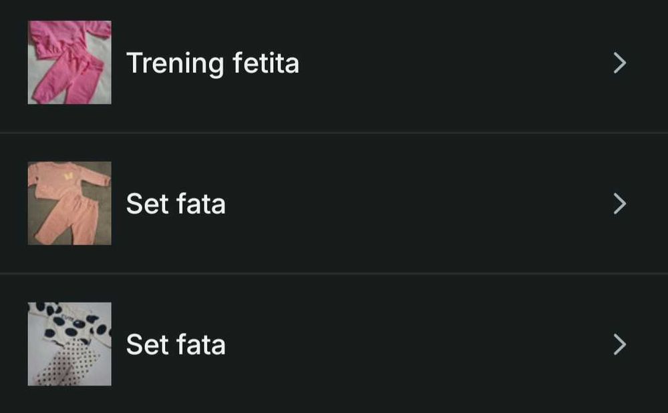Tap the right arrow icon in the middle row

620,204
